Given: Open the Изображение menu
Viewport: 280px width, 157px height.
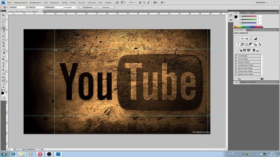Looking at the screenshot, I should 35,3.
